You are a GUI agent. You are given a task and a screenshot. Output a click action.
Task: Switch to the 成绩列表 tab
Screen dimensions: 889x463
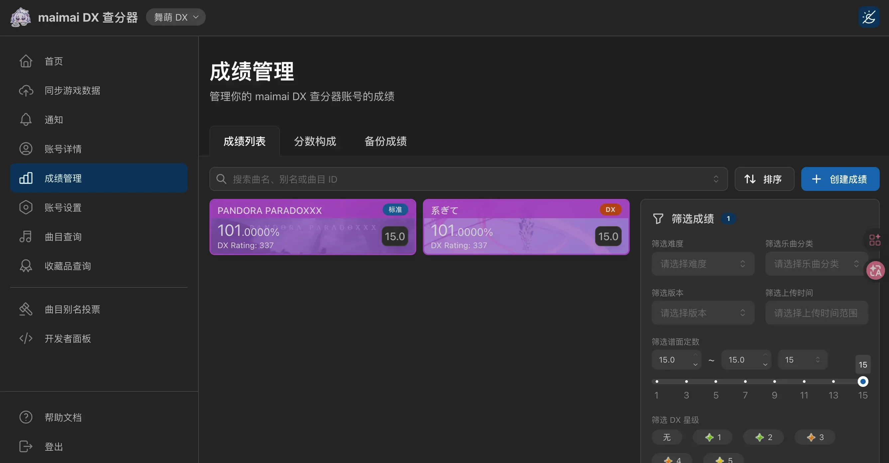point(244,141)
